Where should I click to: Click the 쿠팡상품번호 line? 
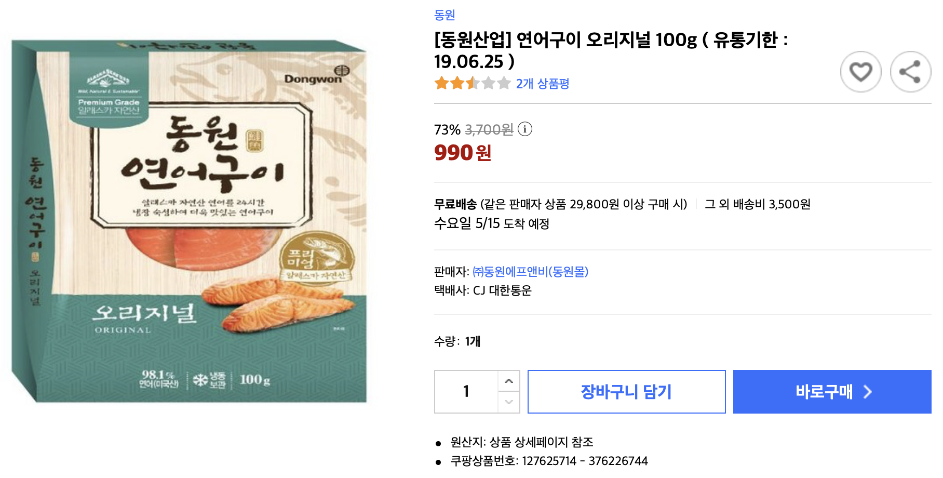pyautogui.click(x=549, y=461)
